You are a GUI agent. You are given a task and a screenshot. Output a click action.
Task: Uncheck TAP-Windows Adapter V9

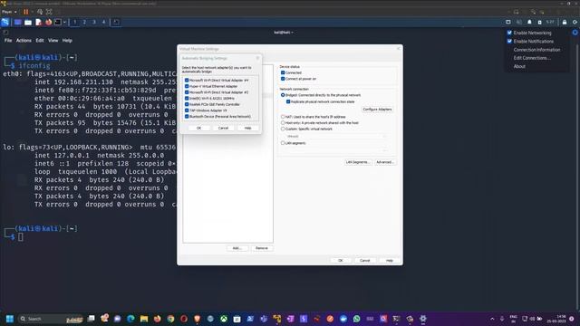coord(187,110)
